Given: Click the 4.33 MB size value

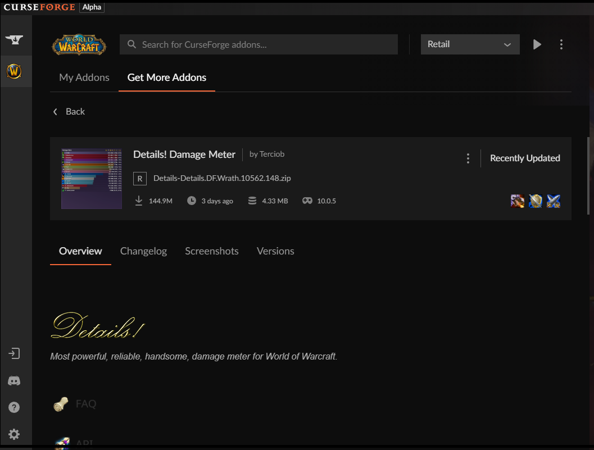Looking at the screenshot, I should [x=275, y=201].
